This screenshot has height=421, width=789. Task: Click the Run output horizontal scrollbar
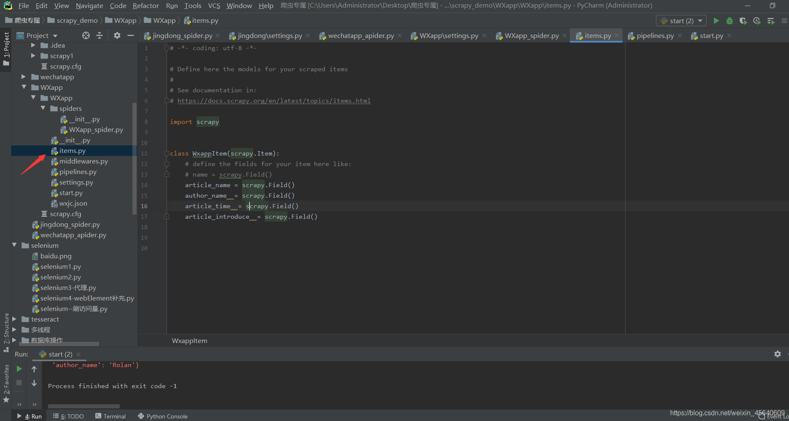84,406
